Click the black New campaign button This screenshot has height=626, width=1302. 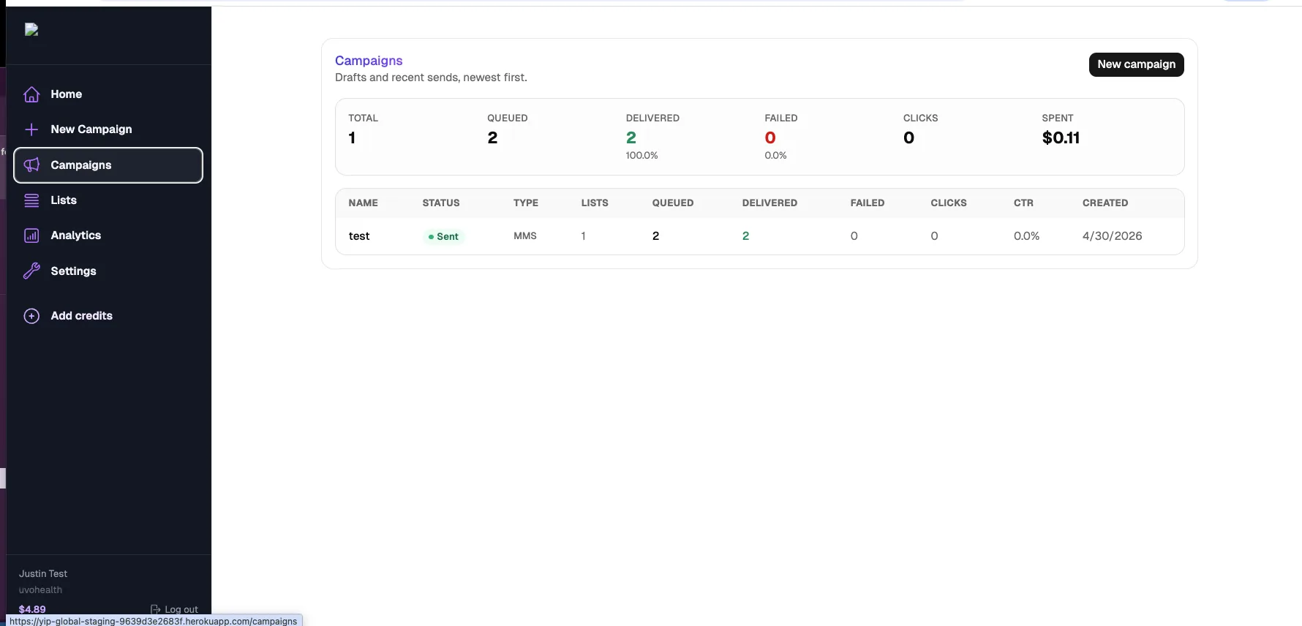tap(1136, 64)
